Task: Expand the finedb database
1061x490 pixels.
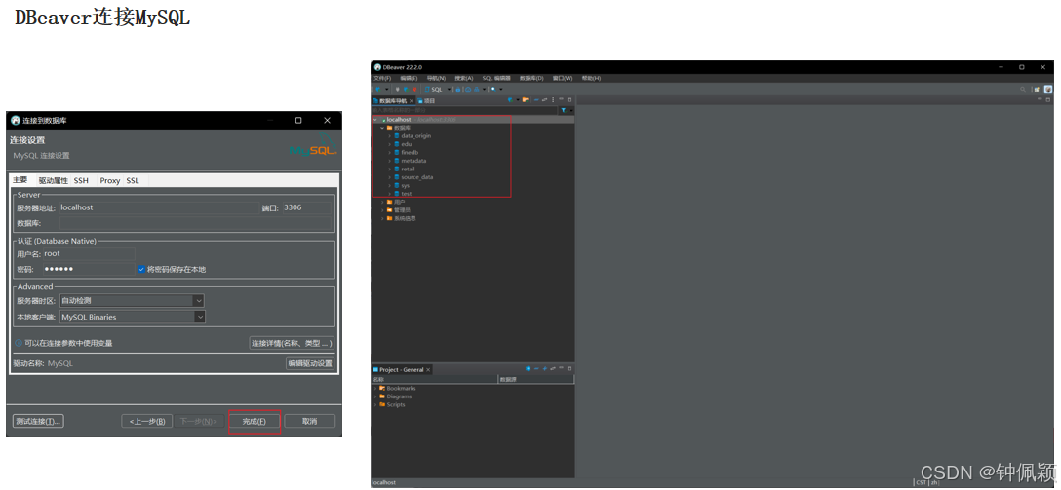Action: click(x=390, y=153)
